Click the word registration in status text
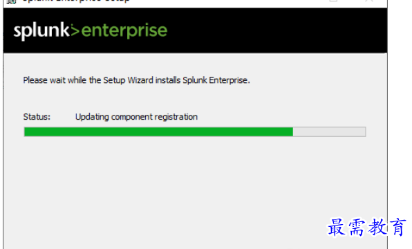The height and width of the screenshot is (249, 412). (x=176, y=117)
